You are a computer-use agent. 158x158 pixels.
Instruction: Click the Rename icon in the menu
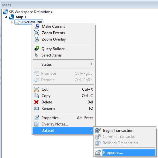click(36, 109)
